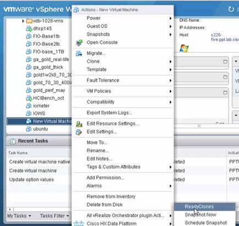Choose Edit Resource Settings...
This screenshot has height=226, width=239.
tap(123, 124)
